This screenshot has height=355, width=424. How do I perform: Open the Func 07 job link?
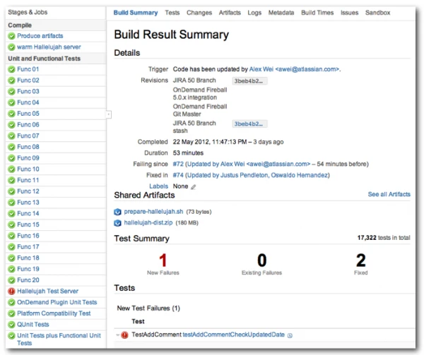point(28,136)
